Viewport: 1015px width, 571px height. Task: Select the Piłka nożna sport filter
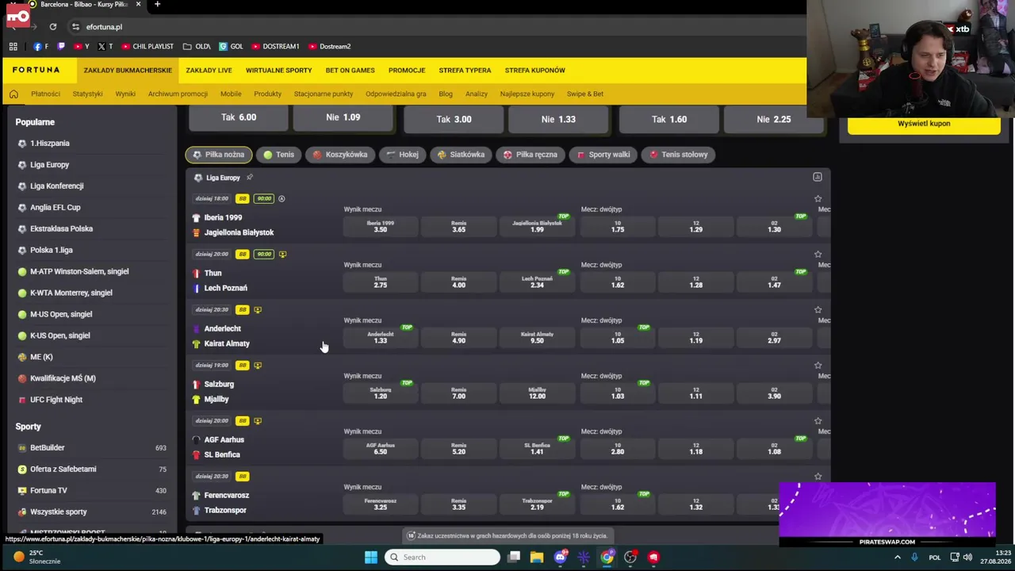point(219,155)
